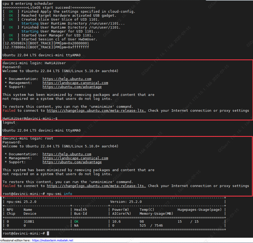Click the first 'Failed' red word
This screenshot has height=243, width=253.
9,111
